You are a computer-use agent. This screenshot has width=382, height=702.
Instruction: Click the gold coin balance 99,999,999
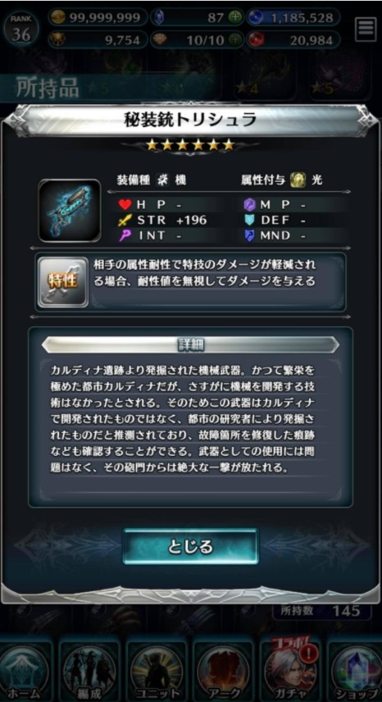click(x=98, y=17)
